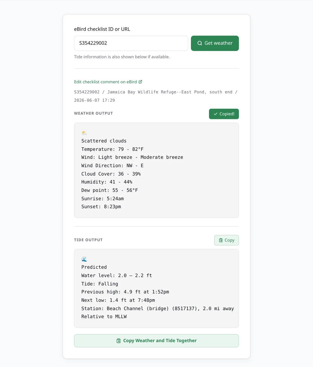Image resolution: width=313 pixels, height=367 pixels.
Task: Click the clipboard icon in tide Copy button
Action: click(x=221, y=240)
